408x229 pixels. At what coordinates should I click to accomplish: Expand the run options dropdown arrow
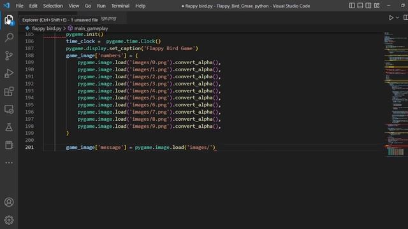[x=397, y=18]
